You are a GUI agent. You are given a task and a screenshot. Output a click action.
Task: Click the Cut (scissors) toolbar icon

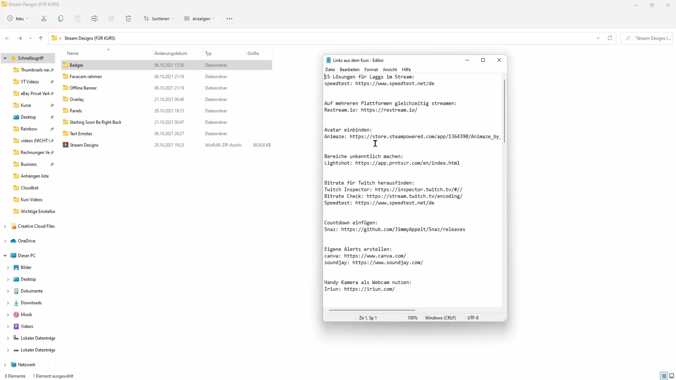(x=44, y=19)
